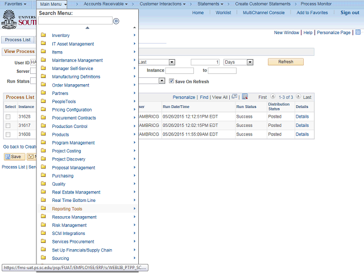Viewport: 364px width, 273px height.
Task: Click the Sign out link
Action: click(349, 13)
